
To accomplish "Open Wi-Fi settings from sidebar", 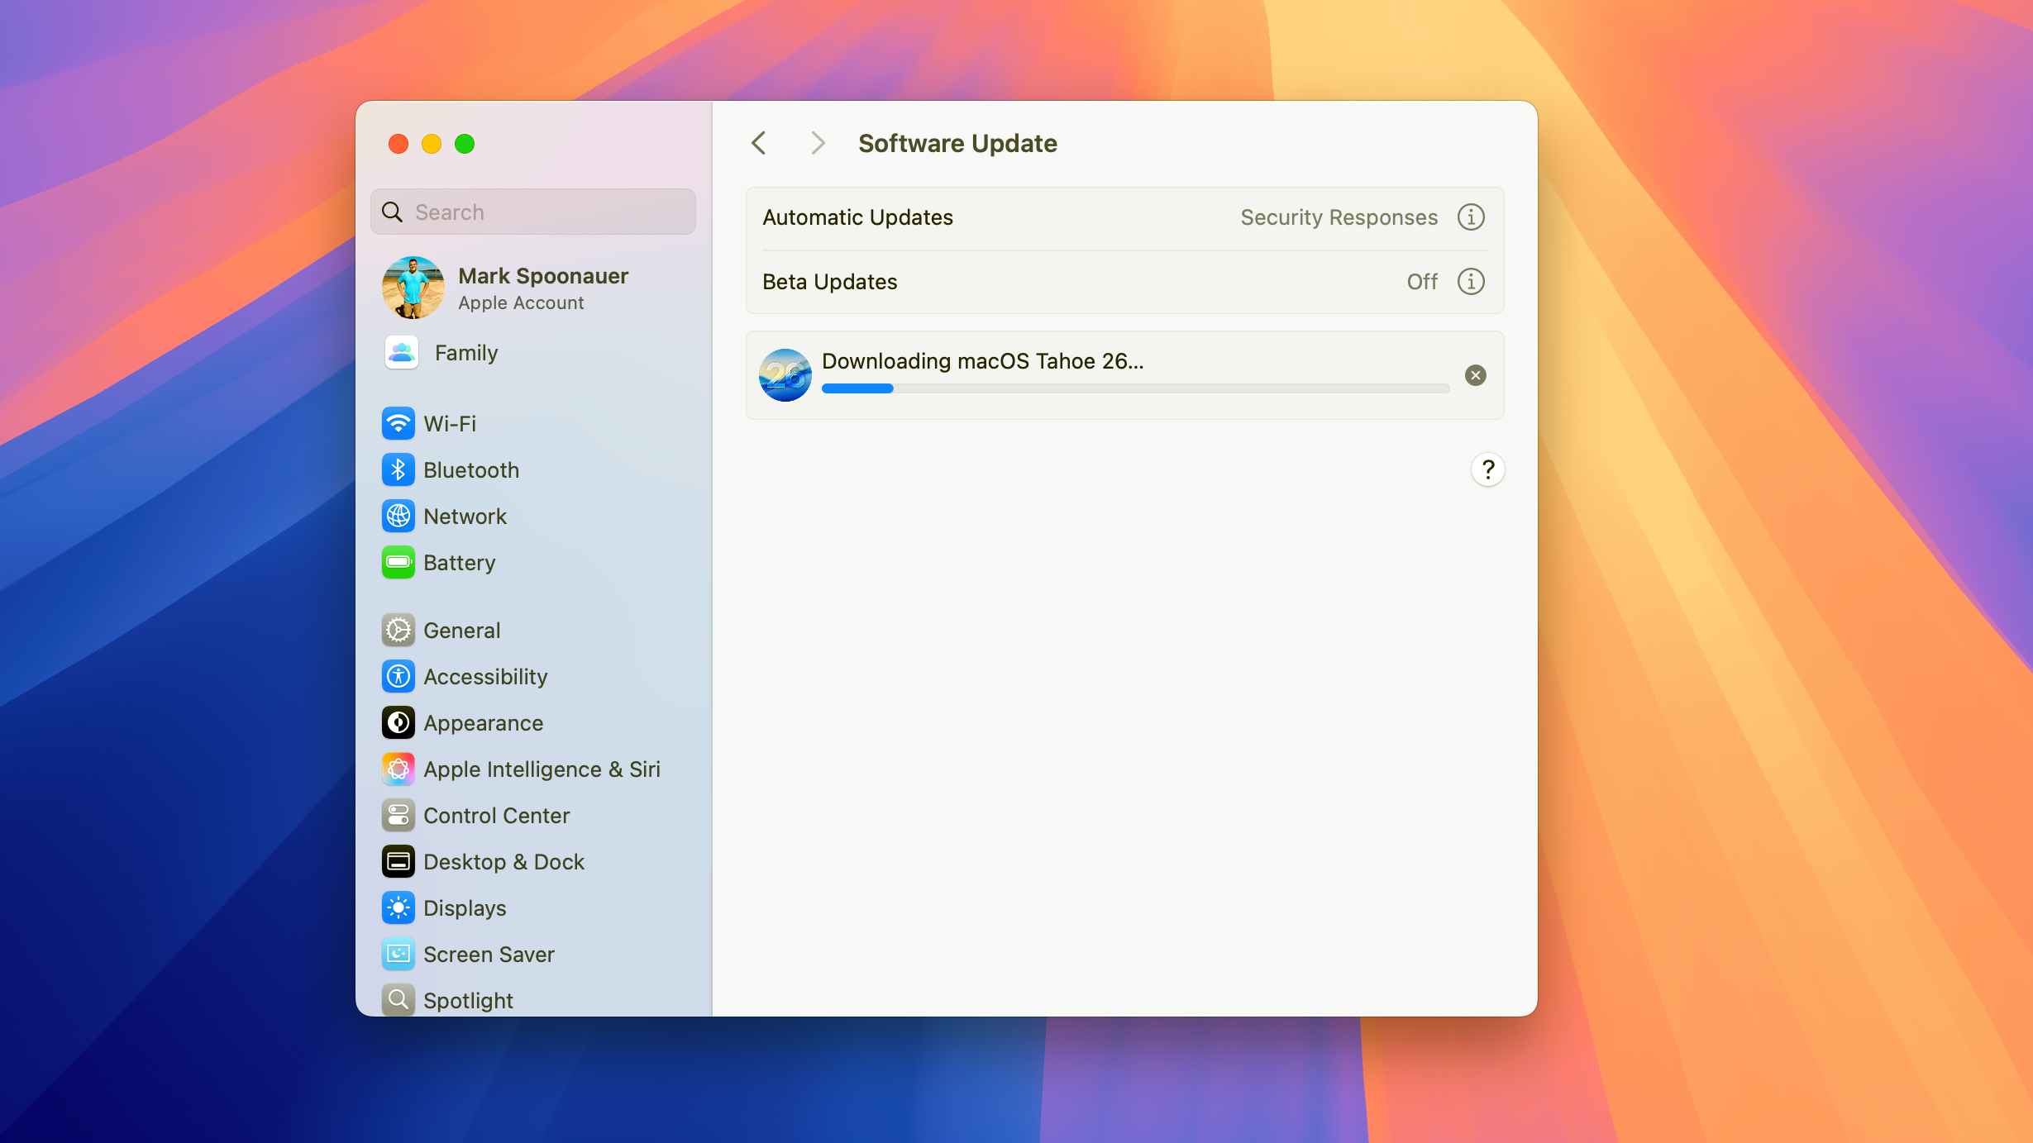I will tap(449, 423).
